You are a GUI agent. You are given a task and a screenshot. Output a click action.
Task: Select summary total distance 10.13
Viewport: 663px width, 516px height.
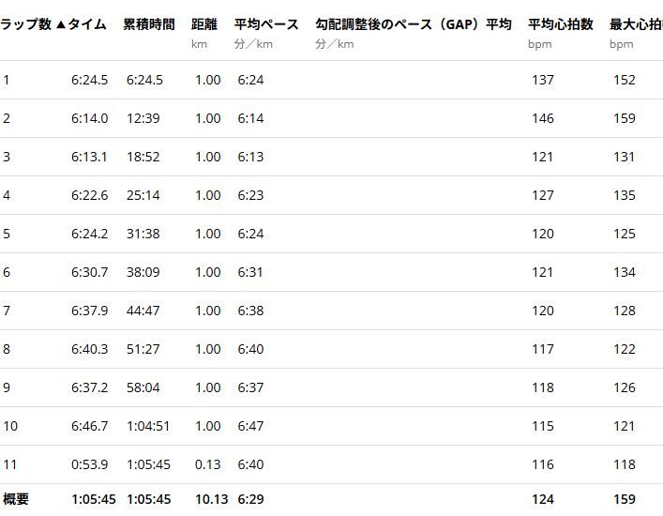[211, 499]
